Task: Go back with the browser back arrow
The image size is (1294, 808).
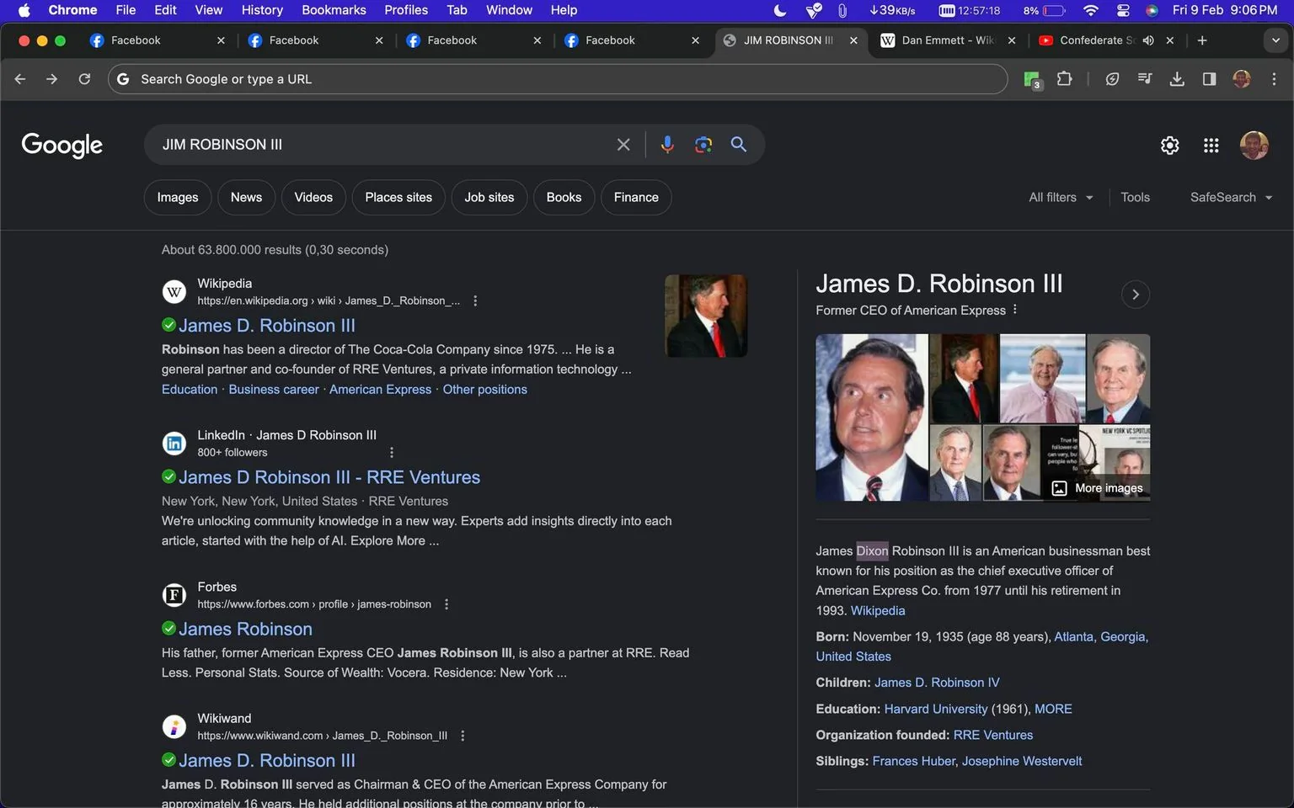Action: pyautogui.click(x=20, y=79)
